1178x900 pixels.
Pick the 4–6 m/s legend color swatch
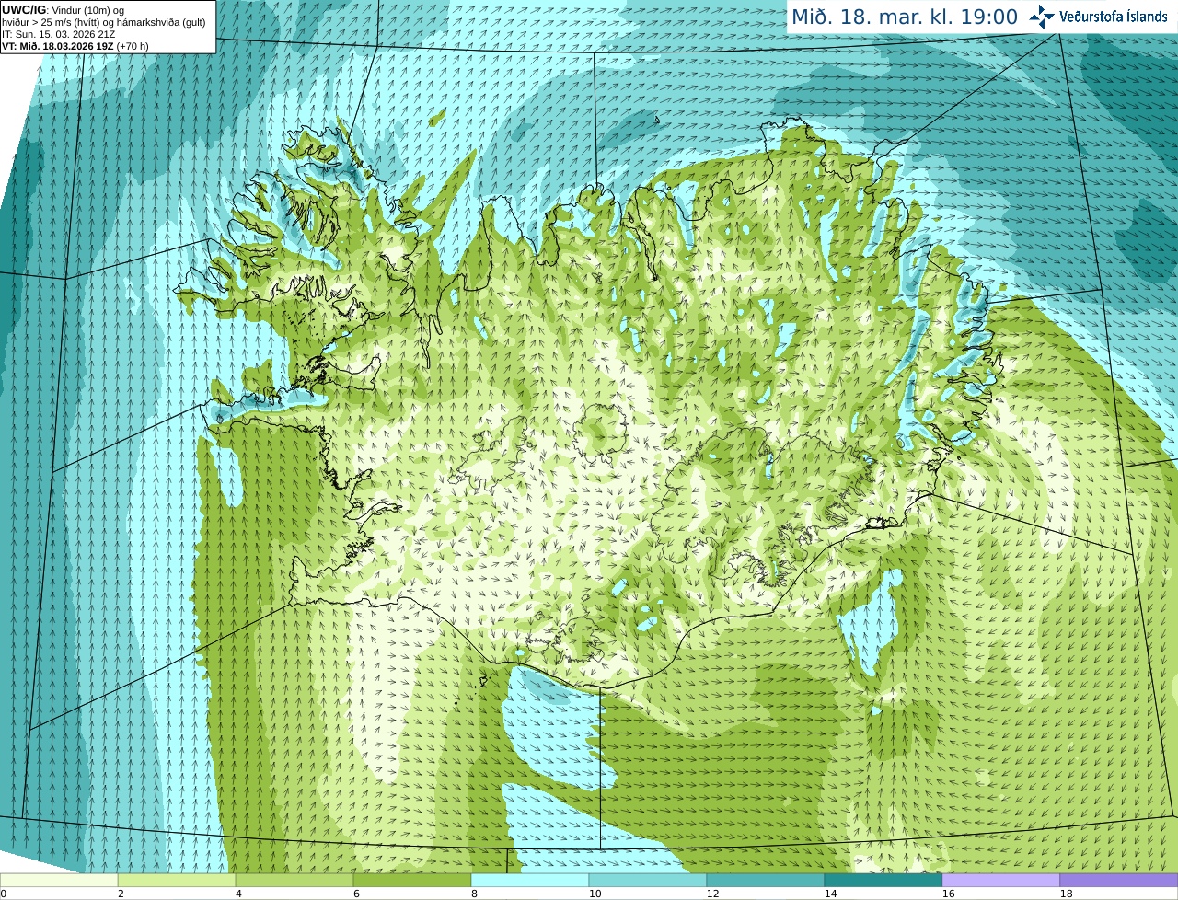pos(294,880)
